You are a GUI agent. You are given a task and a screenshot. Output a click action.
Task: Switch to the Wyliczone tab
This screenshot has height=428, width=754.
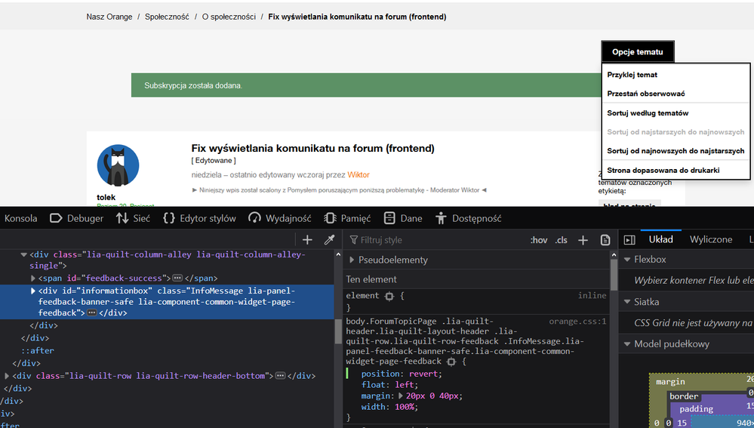click(710, 239)
